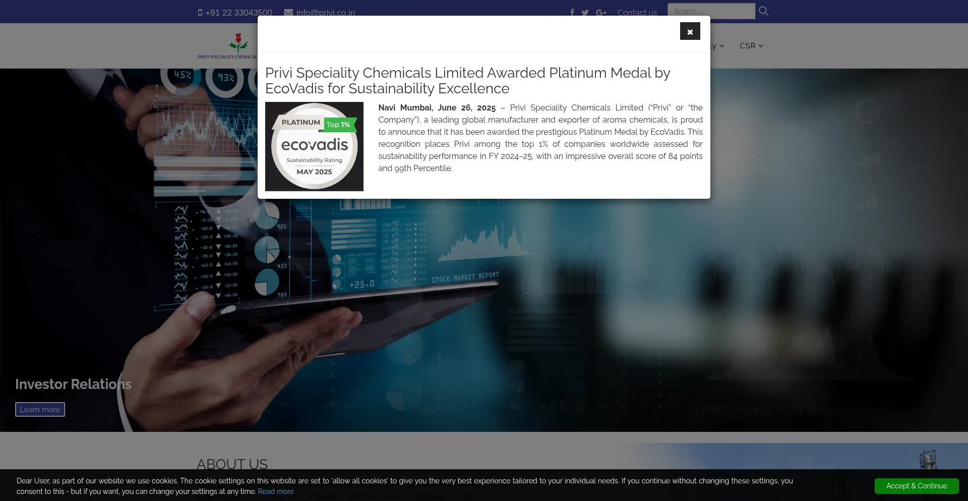Click the search magnifier icon
The image size is (968, 501).
[x=763, y=11]
